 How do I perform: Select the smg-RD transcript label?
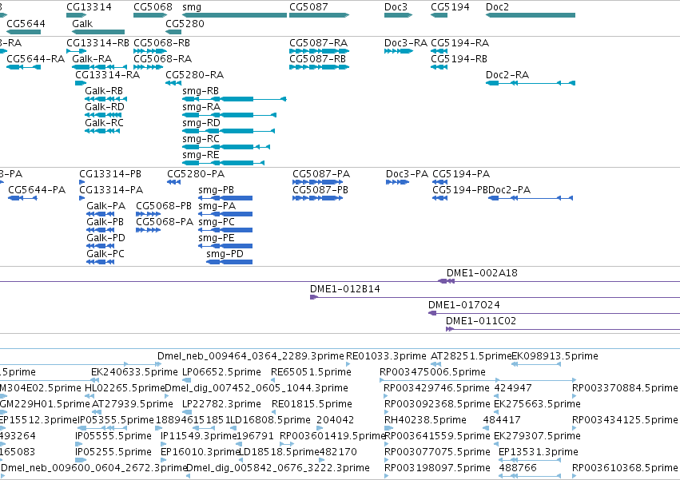click(201, 123)
